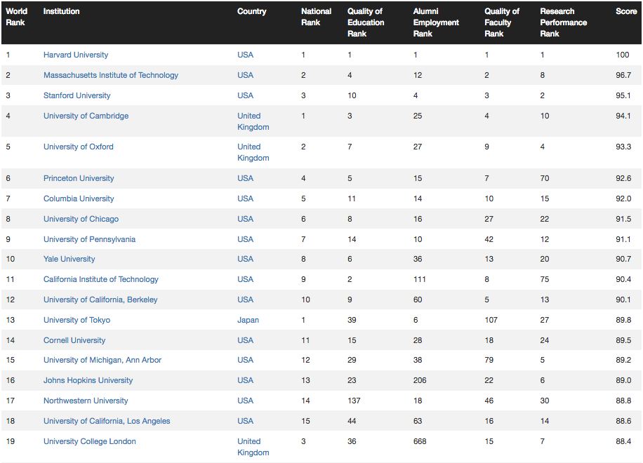Click the World Rank column header
The width and height of the screenshot is (643, 463).
(x=16, y=17)
